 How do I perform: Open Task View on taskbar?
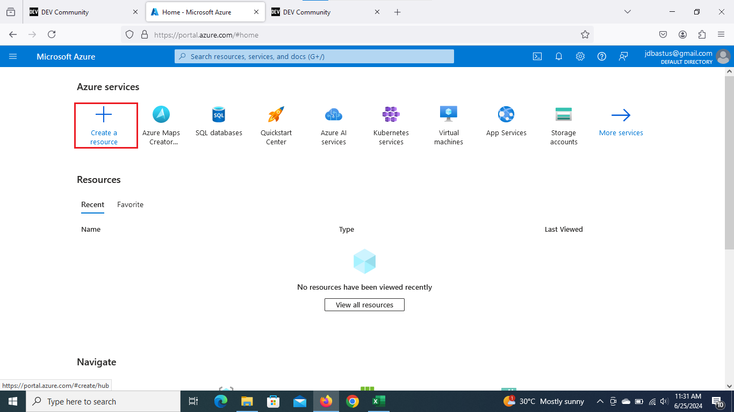[x=193, y=401]
